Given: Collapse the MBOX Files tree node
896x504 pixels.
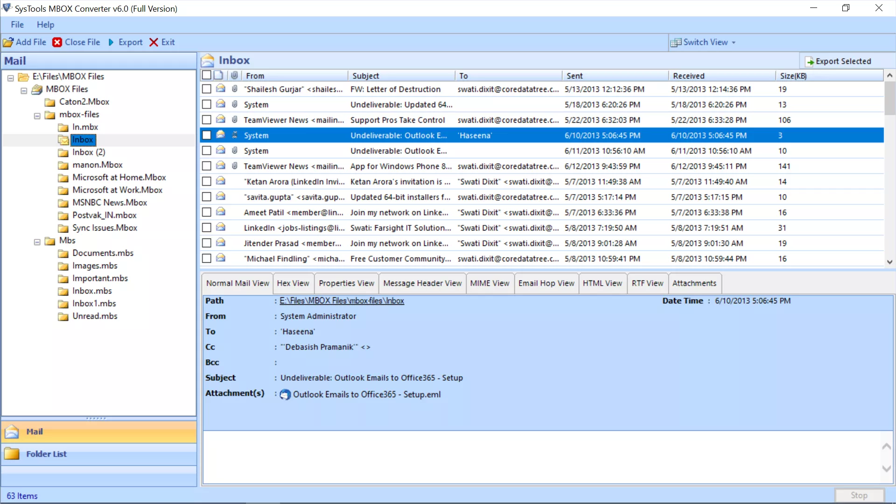Looking at the screenshot, I should click(24, 91).
